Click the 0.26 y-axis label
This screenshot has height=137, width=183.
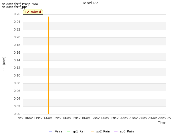tap(17, 14)
